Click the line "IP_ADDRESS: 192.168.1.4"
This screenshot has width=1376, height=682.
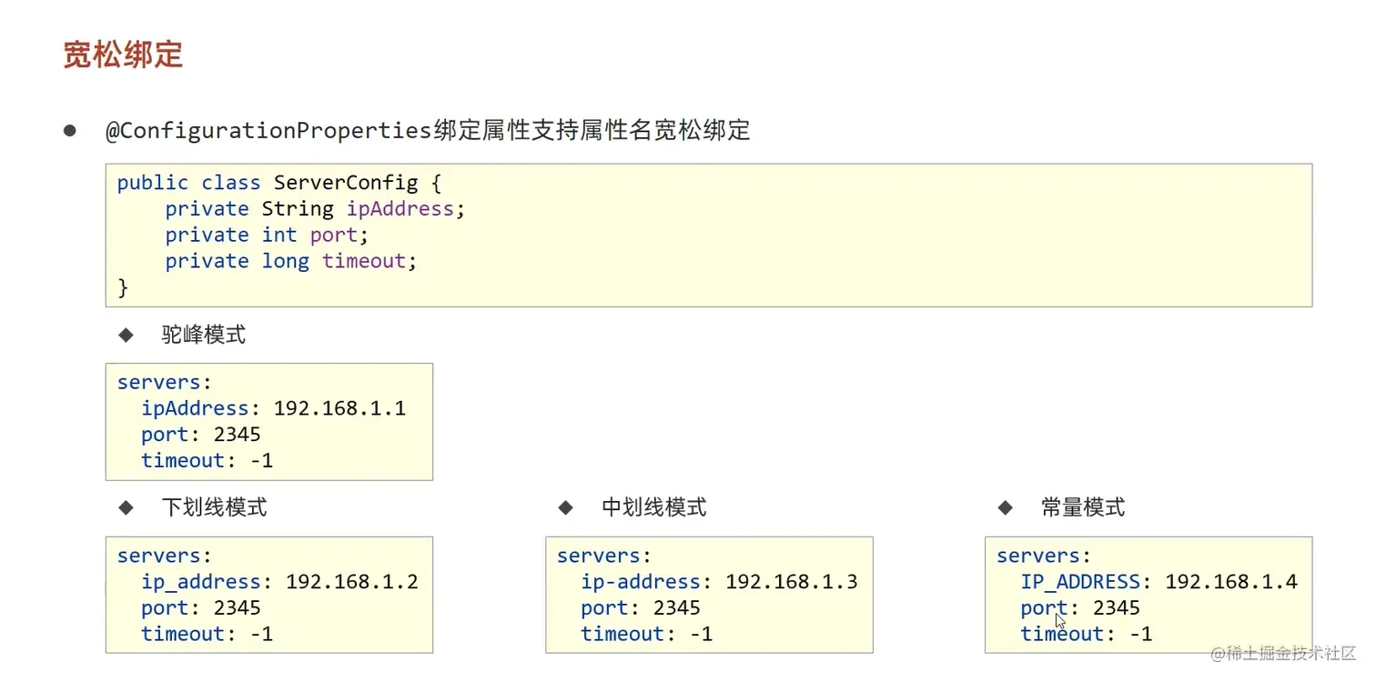coord(1158,582)
